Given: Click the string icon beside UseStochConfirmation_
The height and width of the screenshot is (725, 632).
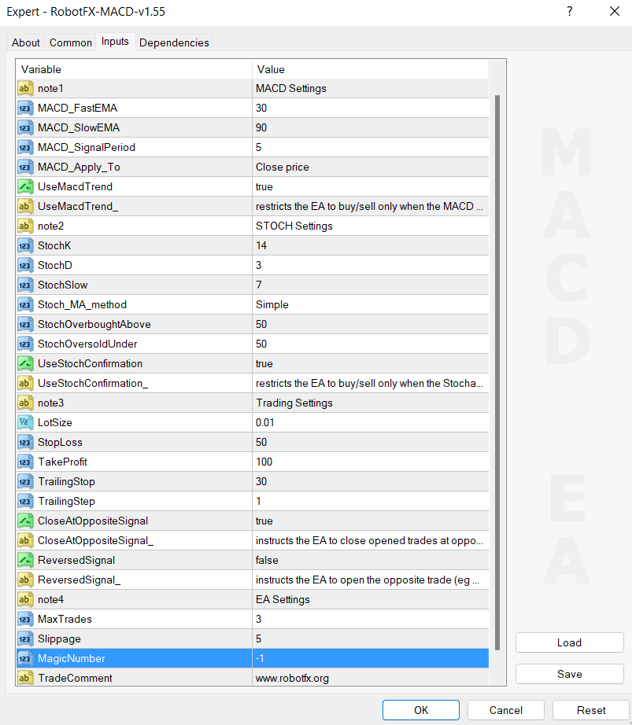Looking at the screenshot, I should click(25, 383).
